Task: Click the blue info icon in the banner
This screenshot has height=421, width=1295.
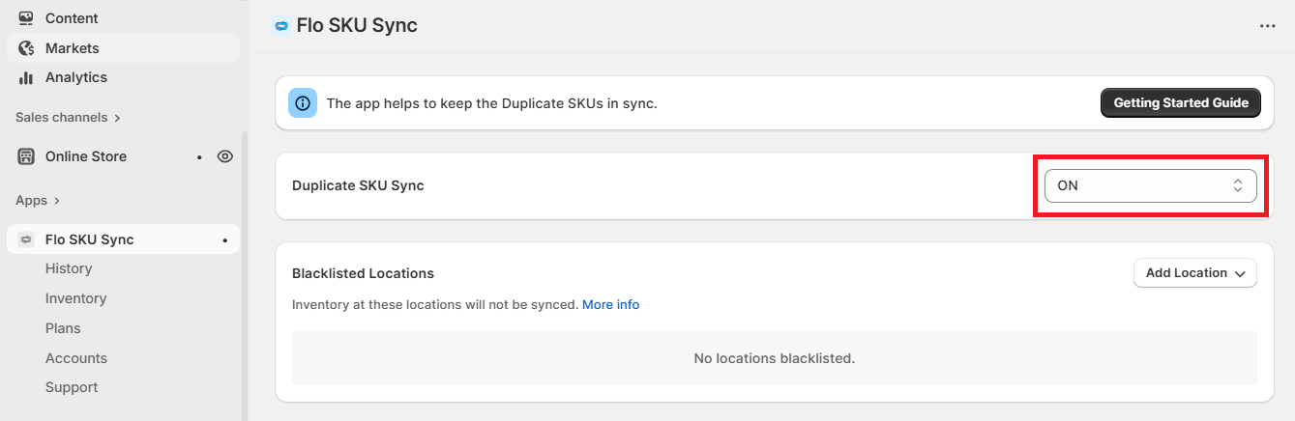Action: [304, 103]
